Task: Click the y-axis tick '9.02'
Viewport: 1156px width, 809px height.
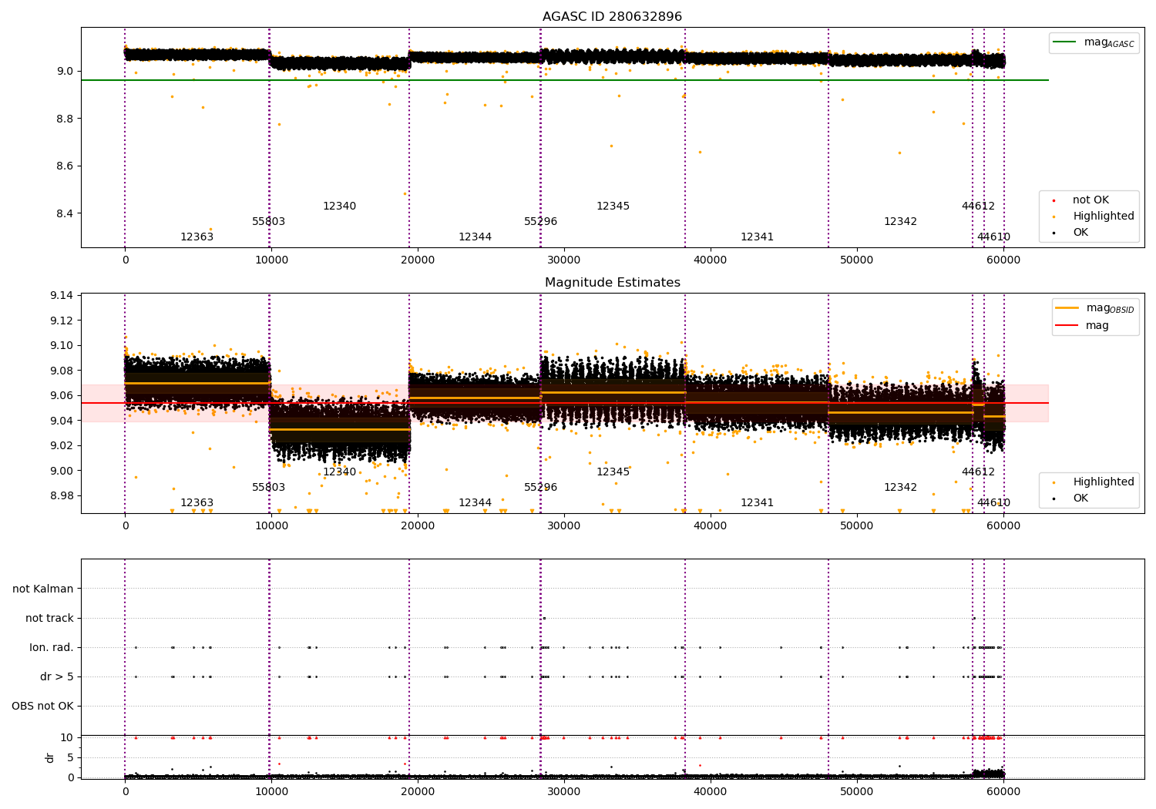Action: pyautogui.click(x=61, y=446)
